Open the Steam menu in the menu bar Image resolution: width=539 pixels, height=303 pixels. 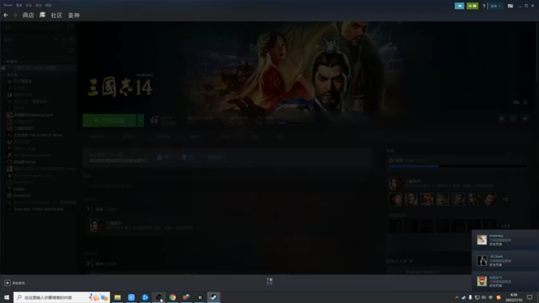point(7,5)
